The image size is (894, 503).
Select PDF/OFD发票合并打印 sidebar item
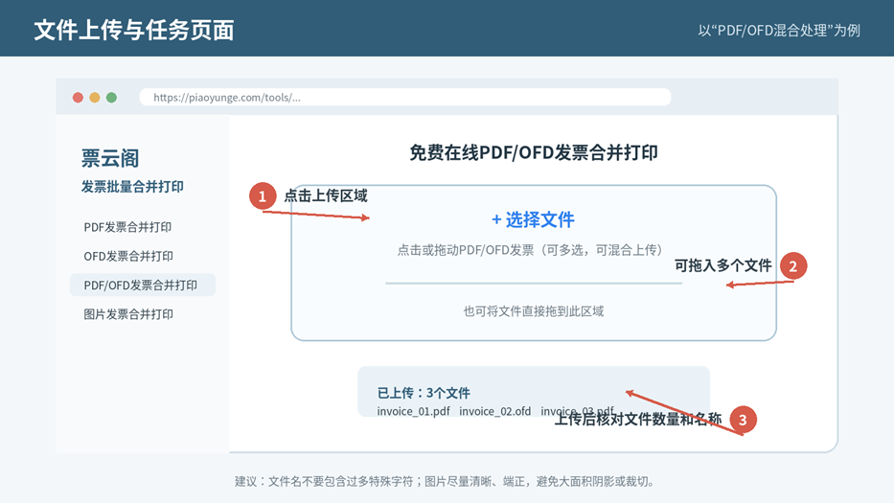click(x=143, y=285)
